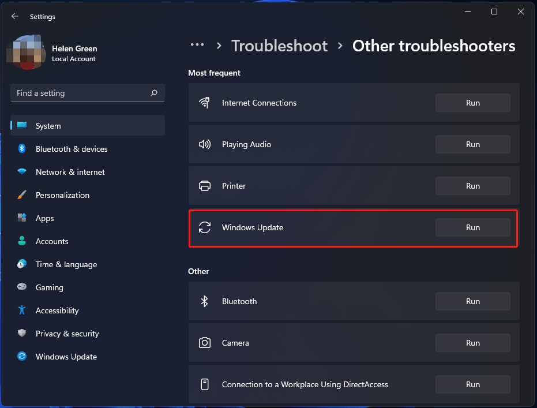Click the Time & language clock icon
Viewport: 537px width, 408px height.
[x=22, y=264]
